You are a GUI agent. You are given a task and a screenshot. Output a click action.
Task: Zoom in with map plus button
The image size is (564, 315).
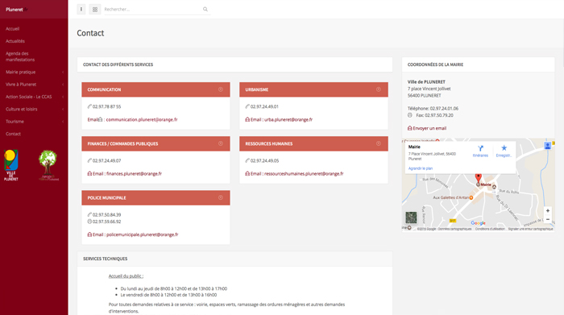click(548, 211)
